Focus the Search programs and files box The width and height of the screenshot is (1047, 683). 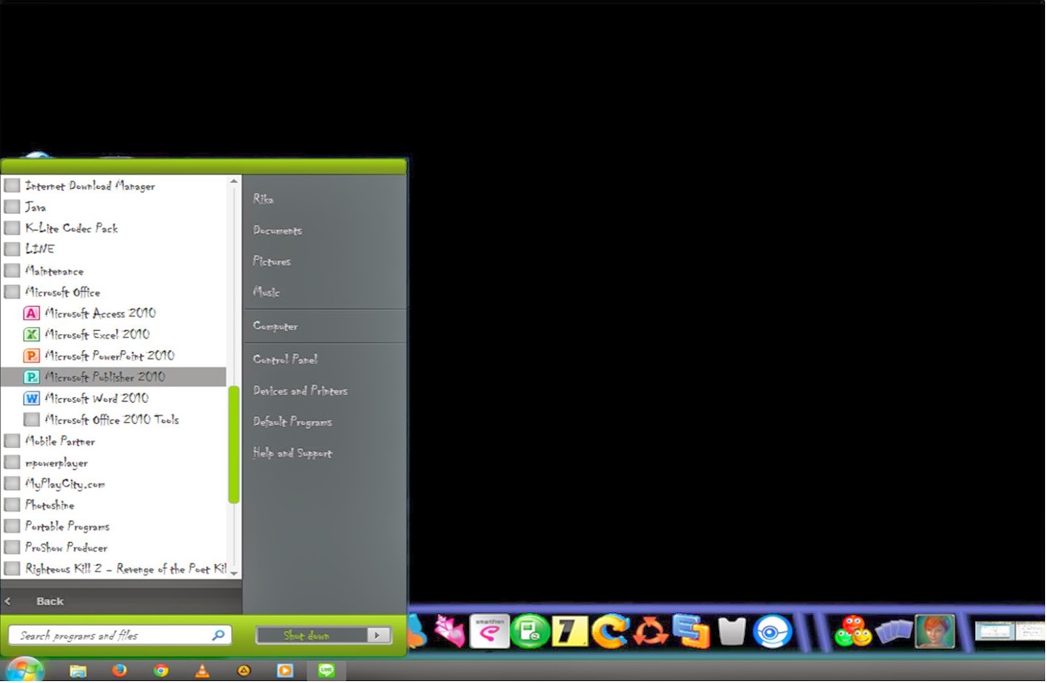(120, 635)
